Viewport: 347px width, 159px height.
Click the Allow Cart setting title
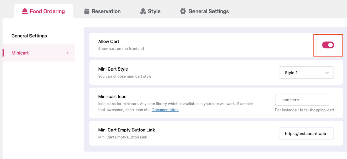pyautogui.click(x=108, y=41)
